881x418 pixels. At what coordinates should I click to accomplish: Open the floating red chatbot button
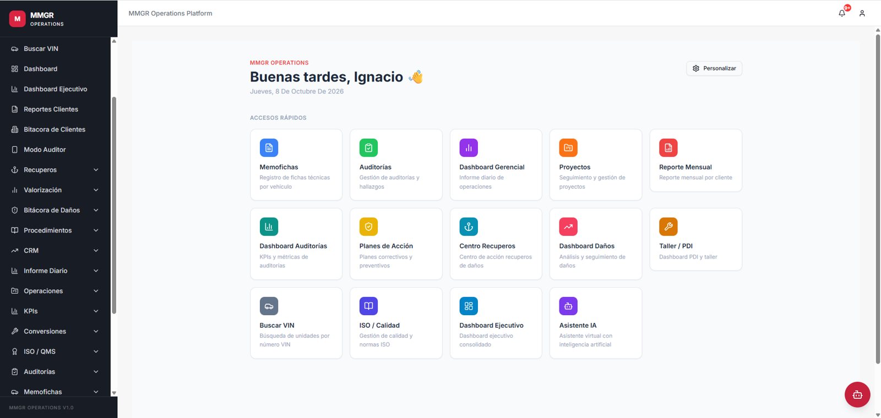[857, 394]
